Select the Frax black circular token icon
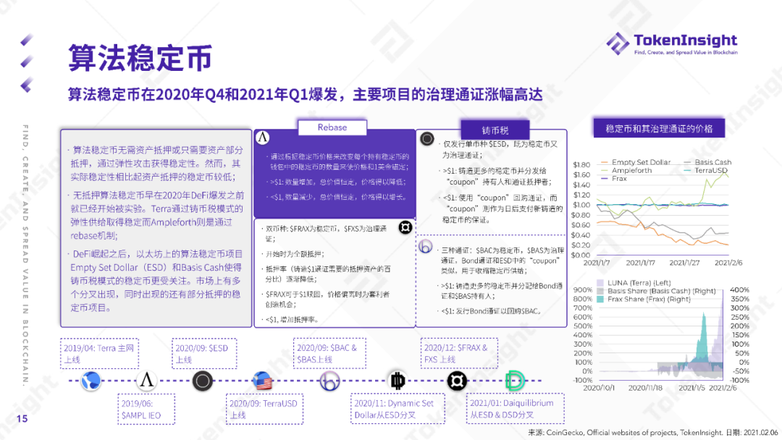Viewport: 782px width, 440px height. pos(456,381)
